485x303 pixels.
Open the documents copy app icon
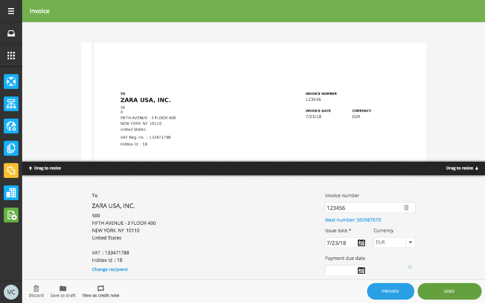[11, 148]
